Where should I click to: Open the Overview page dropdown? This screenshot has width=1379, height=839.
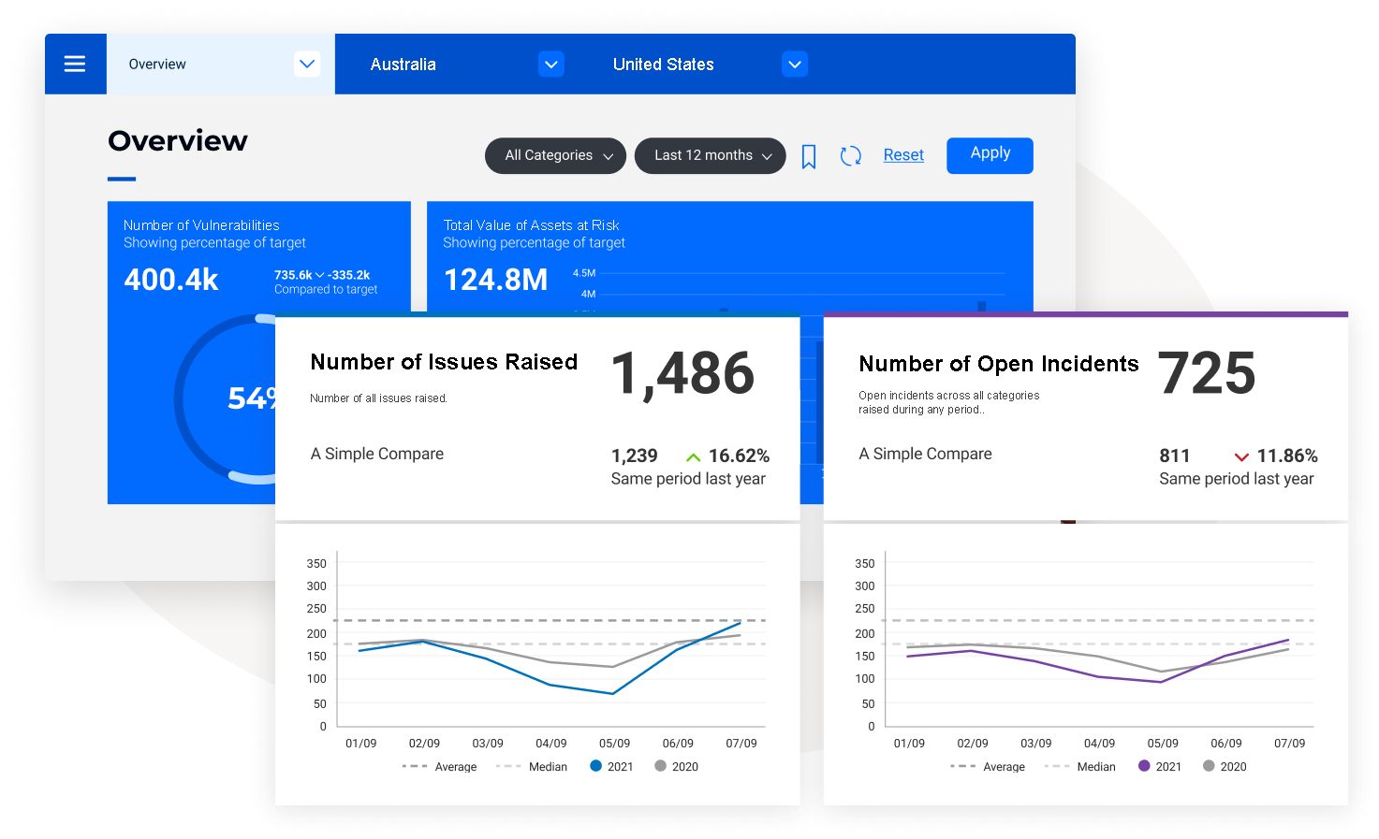pos(307,64)
